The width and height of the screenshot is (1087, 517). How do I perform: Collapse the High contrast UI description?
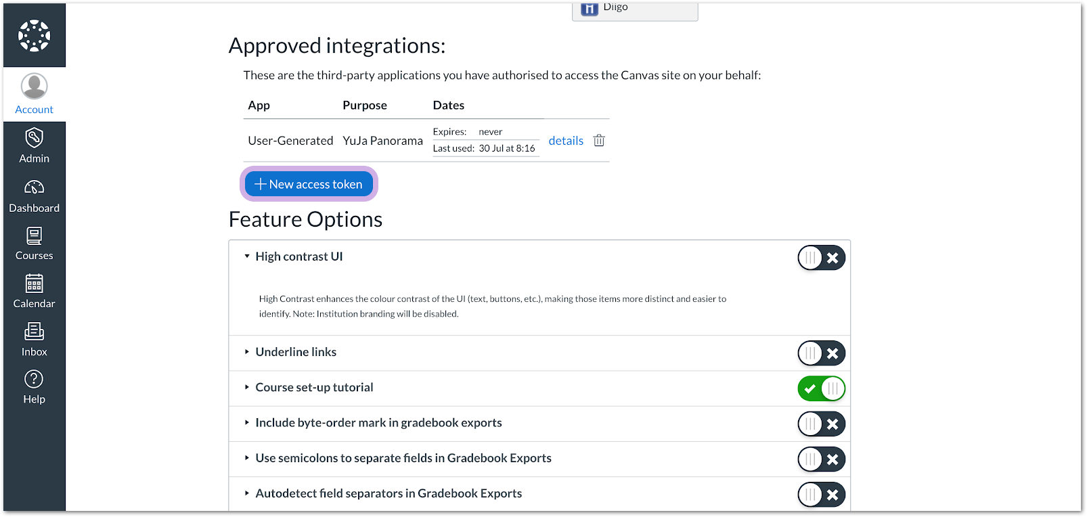pyautogui.click(x=247, y=256)
